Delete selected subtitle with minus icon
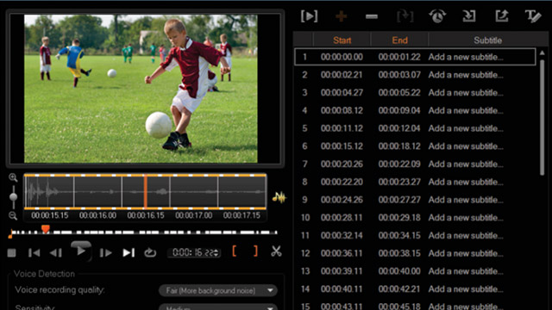Image resolution: width=552 pixels, height=310 pixels. 372,16
